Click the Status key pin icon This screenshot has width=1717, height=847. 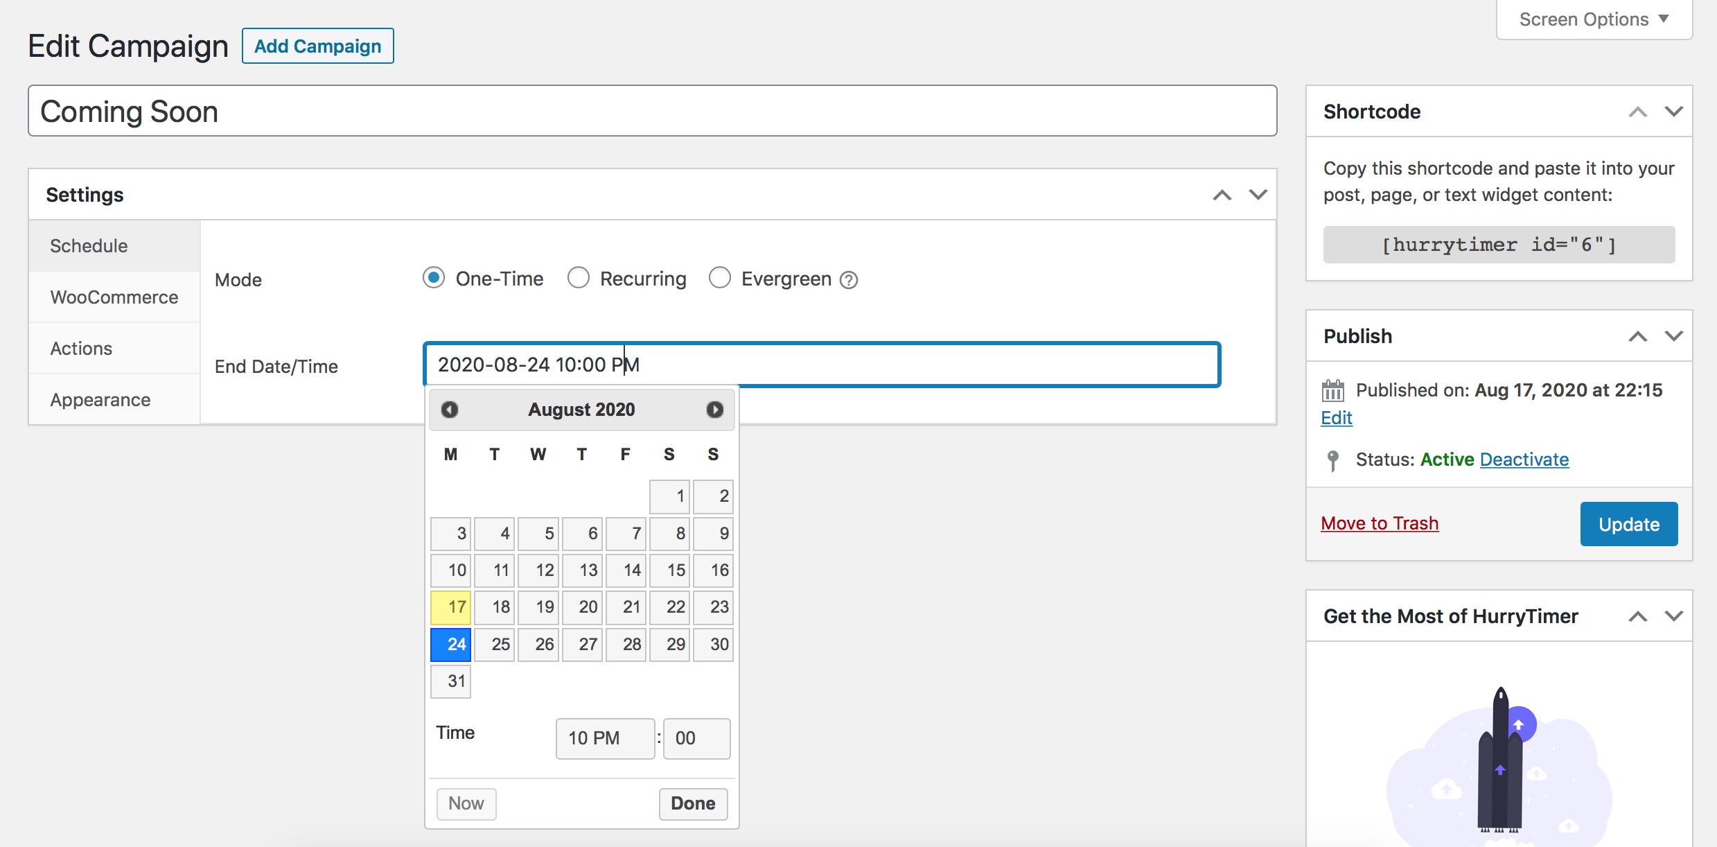click(x=1332, y=460)
